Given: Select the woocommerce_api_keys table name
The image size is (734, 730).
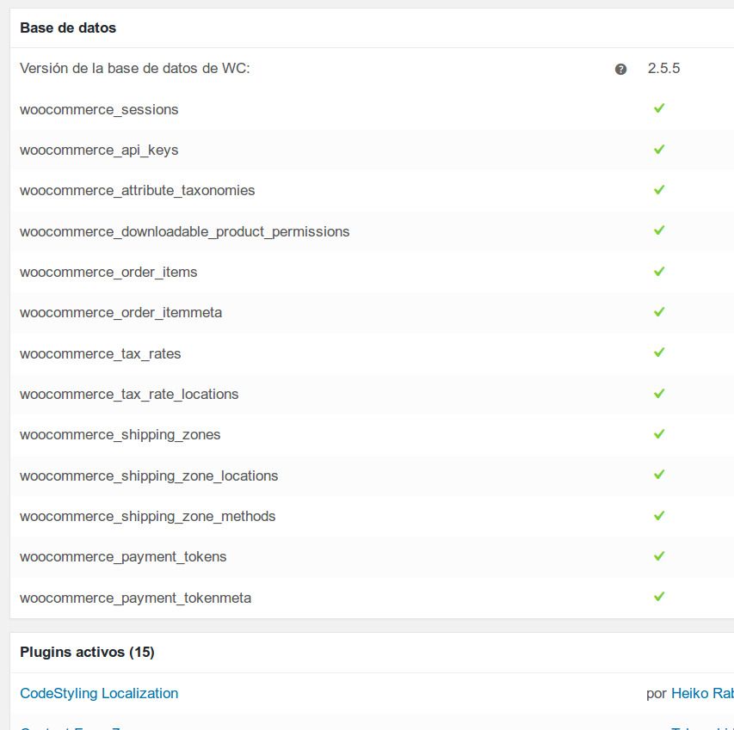Looking at the screenshot, I should [x=99, y=150].
